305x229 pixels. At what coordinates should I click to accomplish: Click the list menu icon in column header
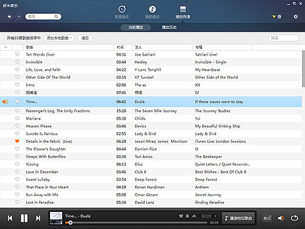(x=5, y=47)
